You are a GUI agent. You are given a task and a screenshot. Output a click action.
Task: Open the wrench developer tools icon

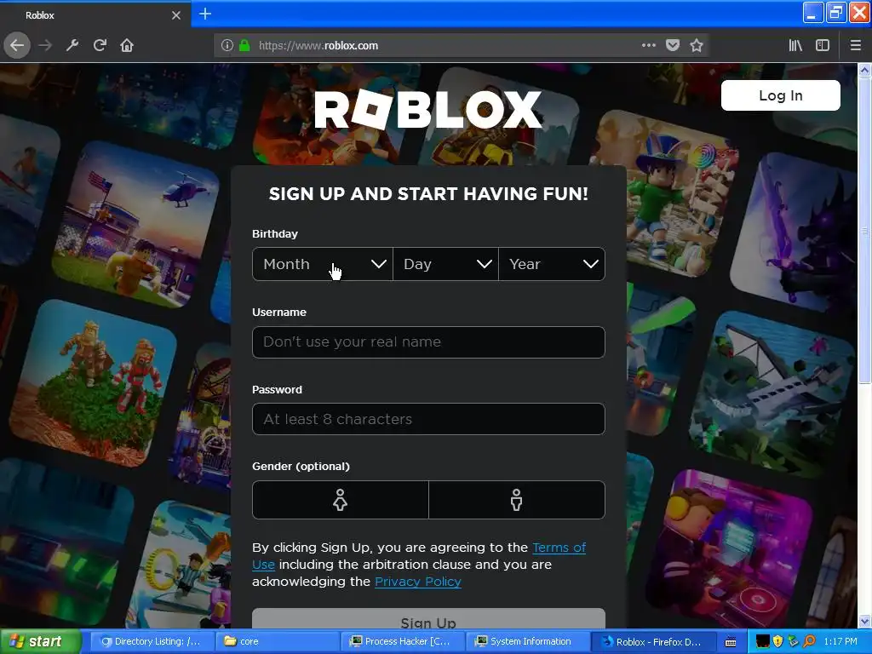72,46
